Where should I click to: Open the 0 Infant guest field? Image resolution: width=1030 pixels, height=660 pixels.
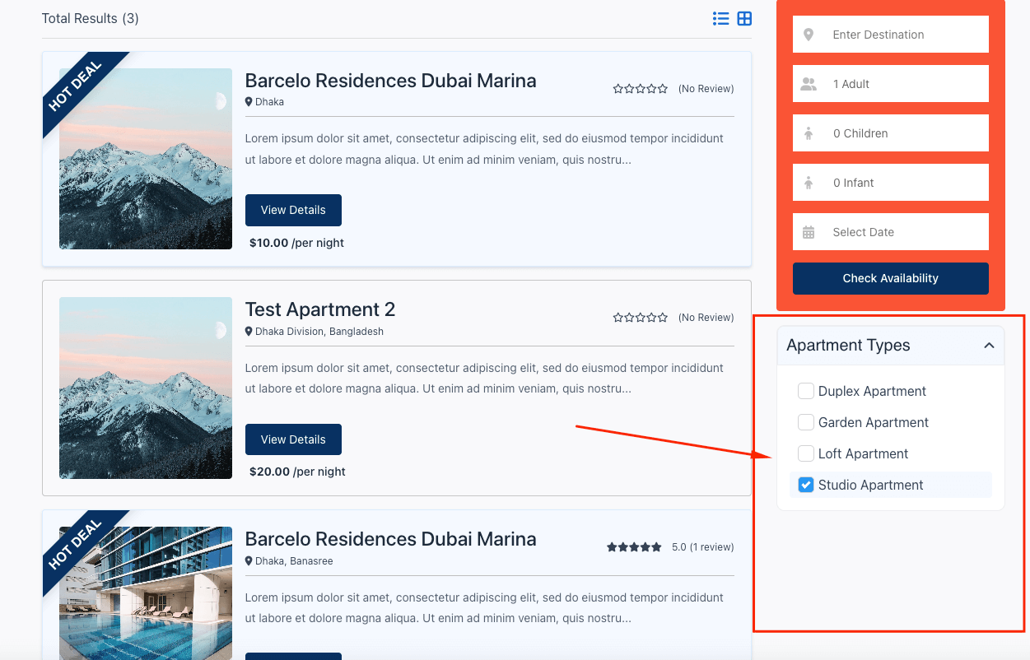click(890, 183)
